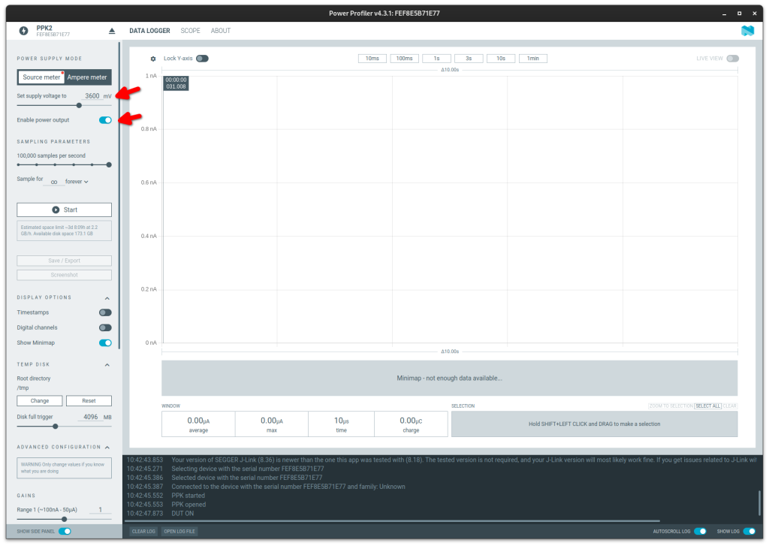Click the Range 1 gain value field
Viewport: 769px width, 546px height.
point(100,510)
